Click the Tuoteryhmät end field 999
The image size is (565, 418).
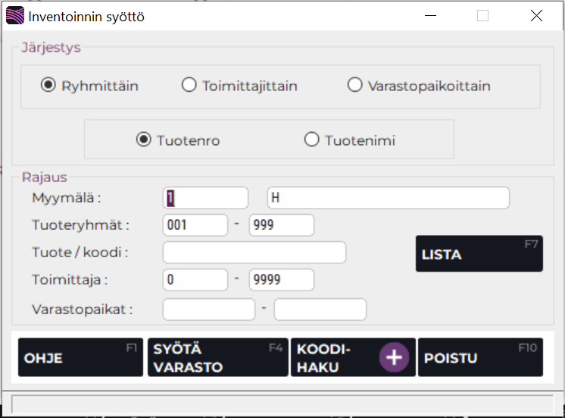click(281, 225)
